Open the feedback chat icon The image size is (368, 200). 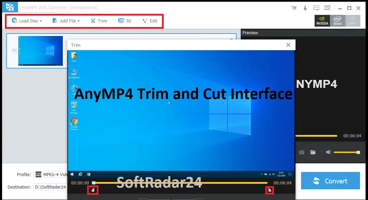pos(316,8)
